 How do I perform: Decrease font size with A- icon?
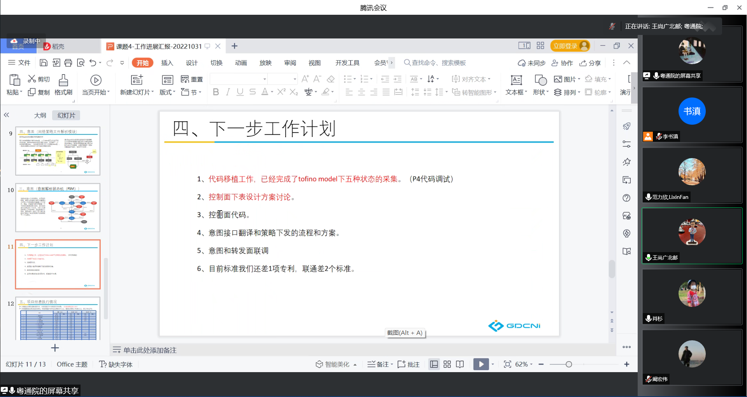pyautogui.click(x=317, y=79)
